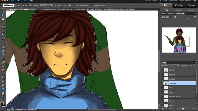Viewport: 198px width, 111px height.
Task: Select the Quick Selection tool
Action: [3, 39]
